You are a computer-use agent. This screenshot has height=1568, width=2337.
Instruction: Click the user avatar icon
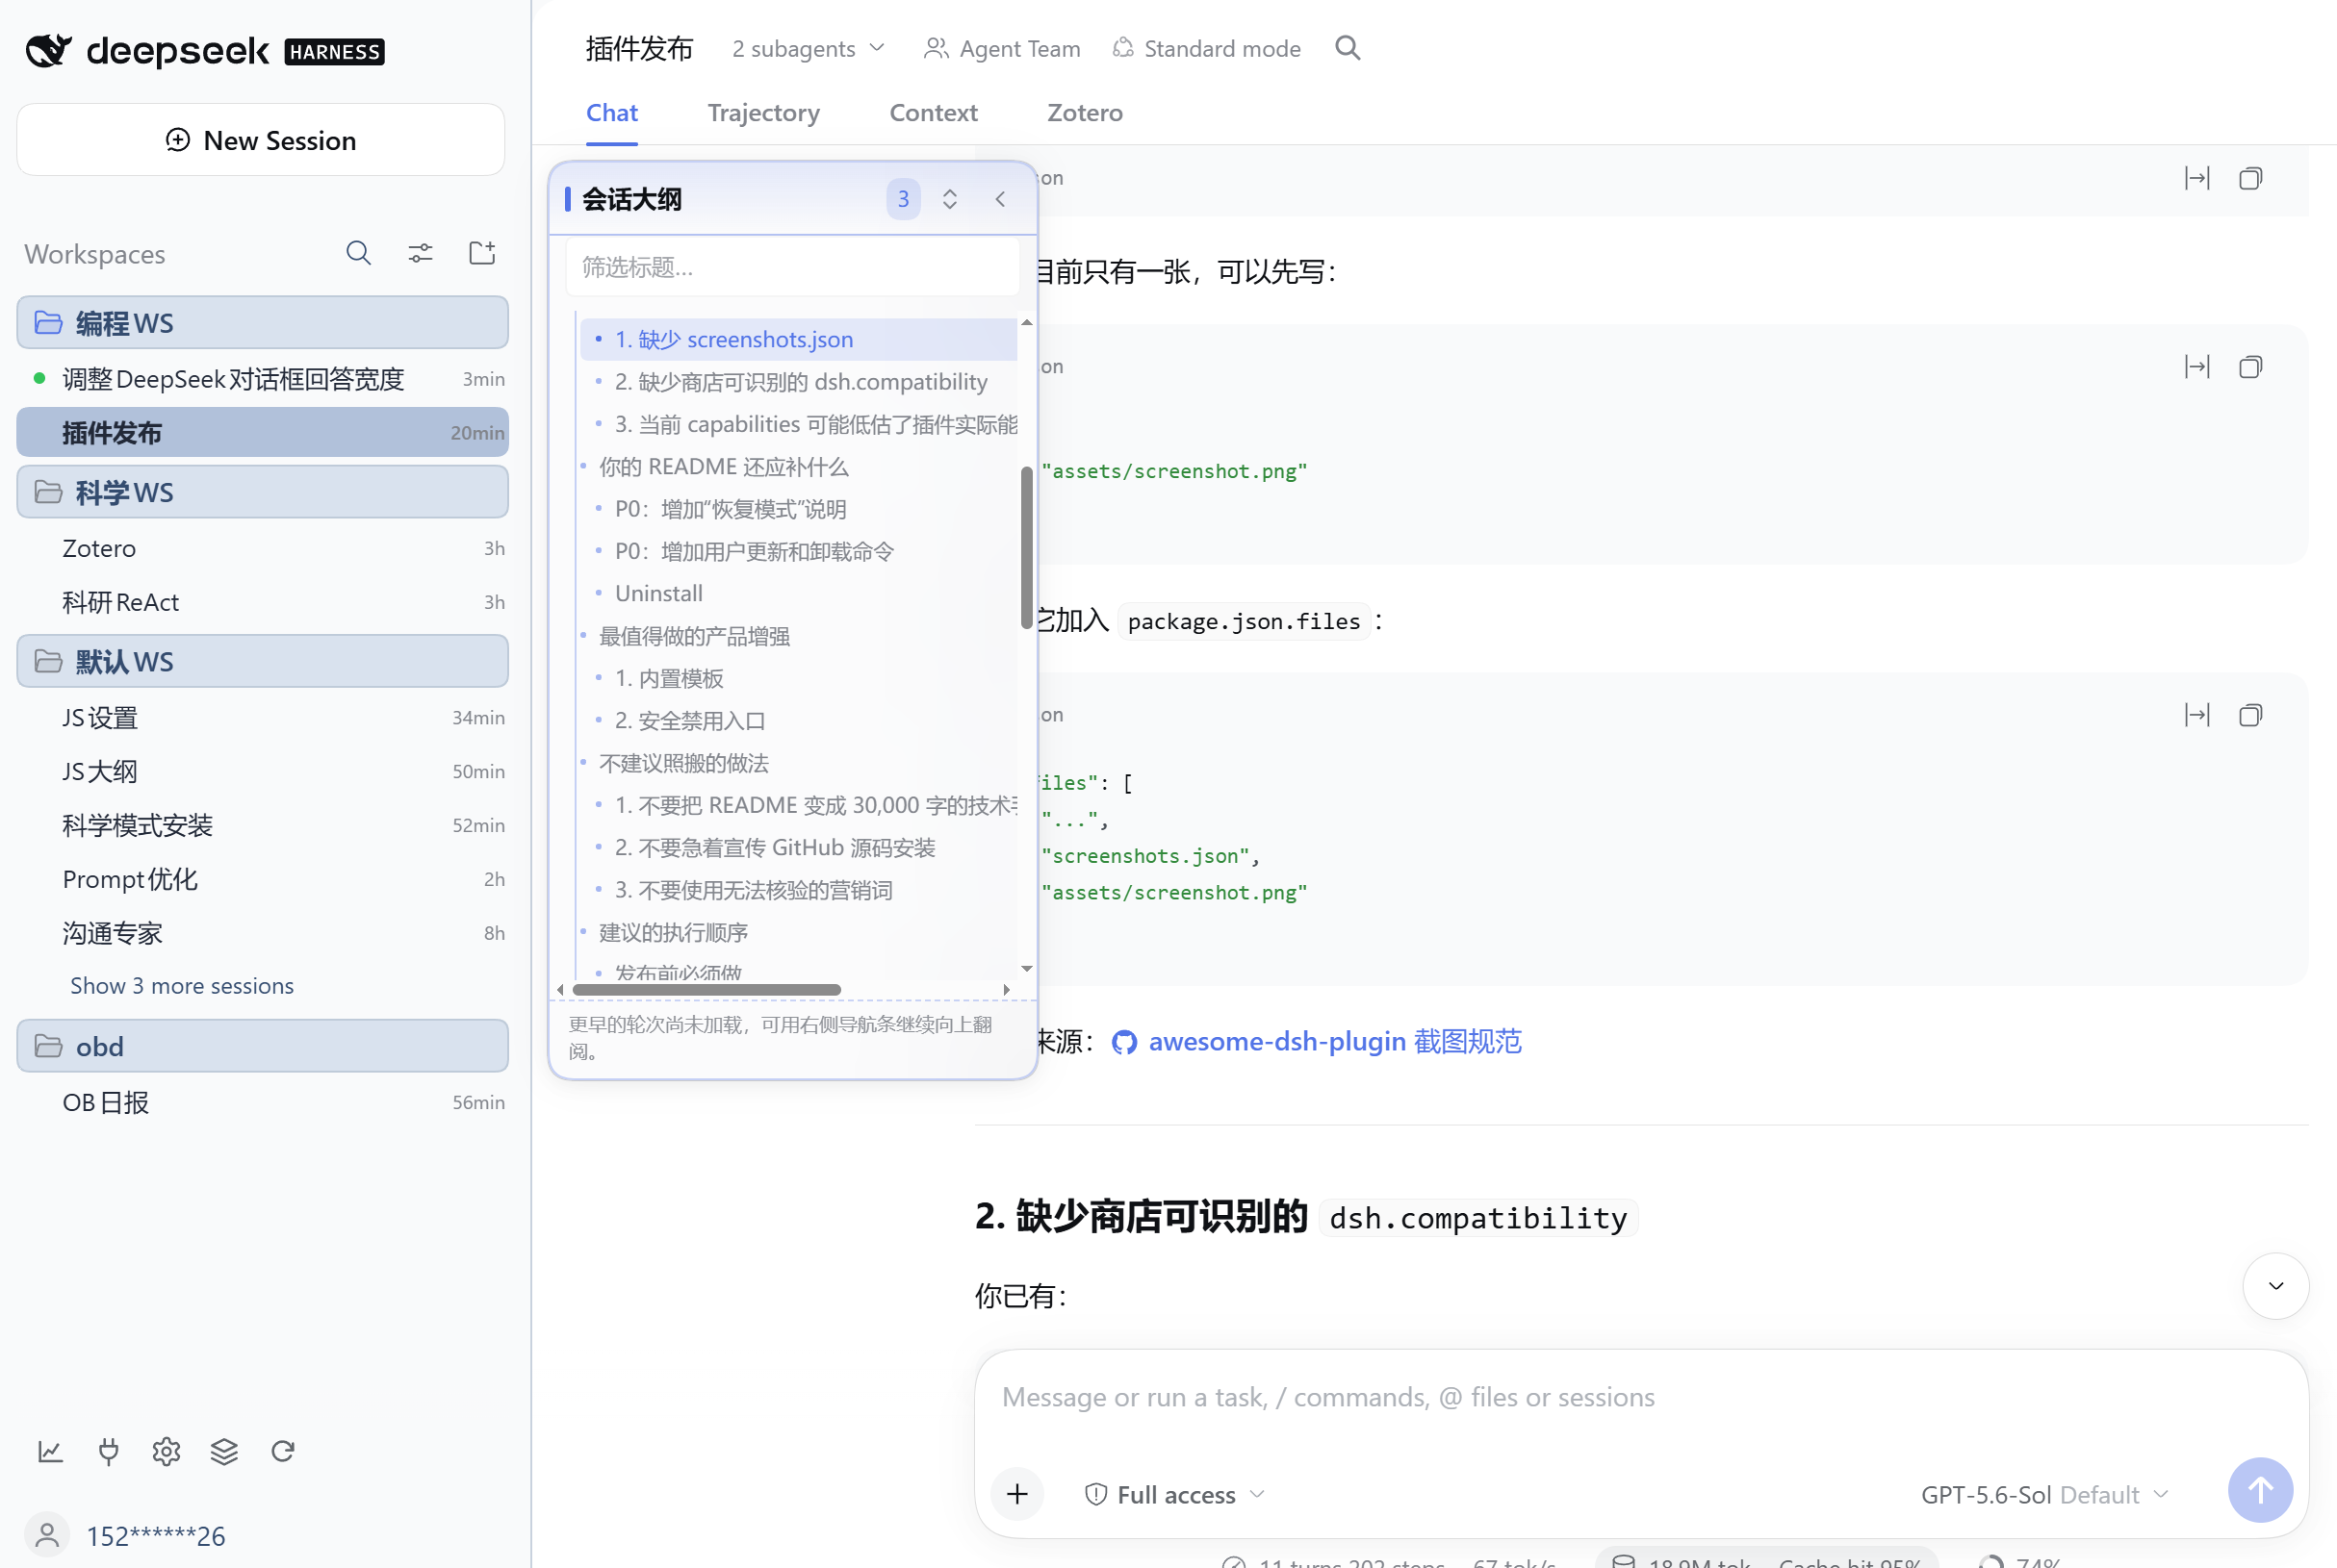tap(47, 1534)
